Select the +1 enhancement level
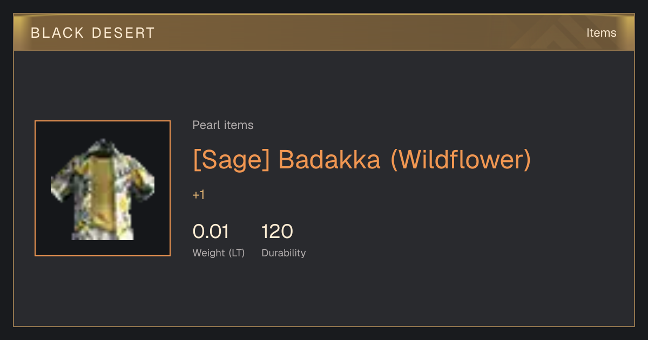Image resolution: width=648 pixels, height=340 pixels. pyautogui.click(x=199, y=195)
